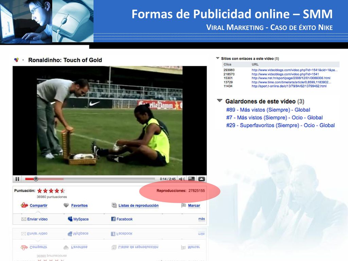The height and width of the screenshot is (261, 348).
Task: Open #89 Más vistos Global award
Action: pos(268,110)
